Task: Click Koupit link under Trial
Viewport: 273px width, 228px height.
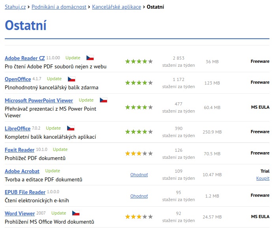Action: pos(263,178)
